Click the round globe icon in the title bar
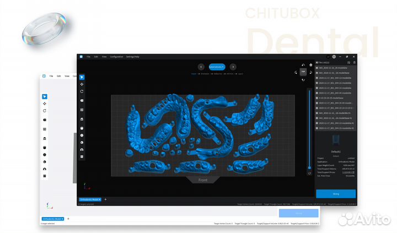This screenshot has width=397, height=233. coord(334,57)
